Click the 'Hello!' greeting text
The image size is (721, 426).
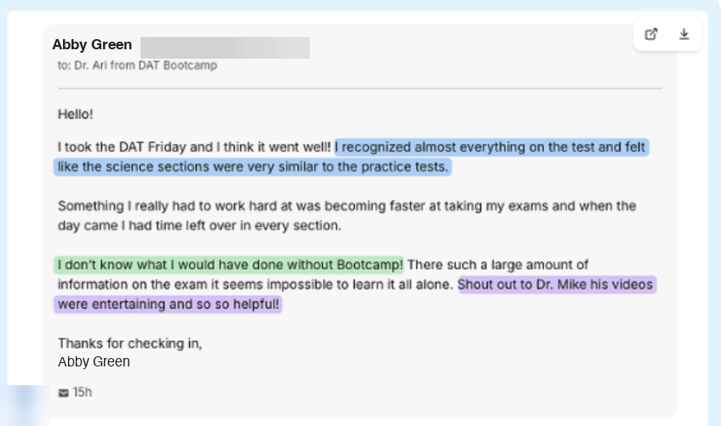click(76, 114)
